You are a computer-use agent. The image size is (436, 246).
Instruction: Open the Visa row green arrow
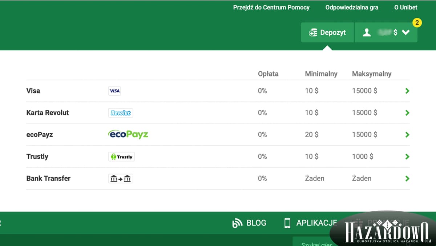(x=407, y=91)
